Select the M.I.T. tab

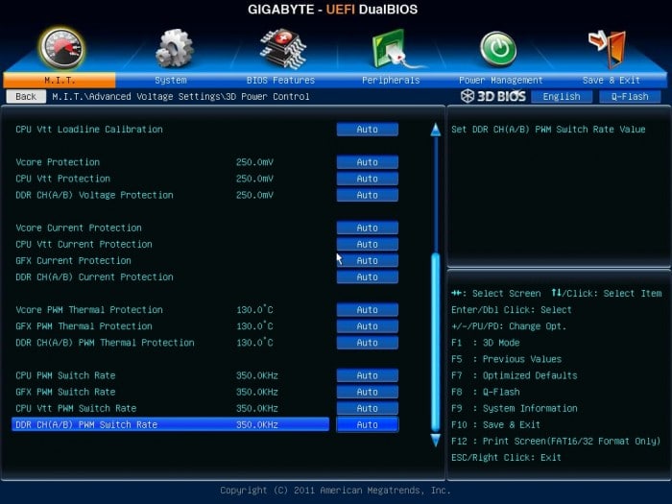[x=60, y=80]
